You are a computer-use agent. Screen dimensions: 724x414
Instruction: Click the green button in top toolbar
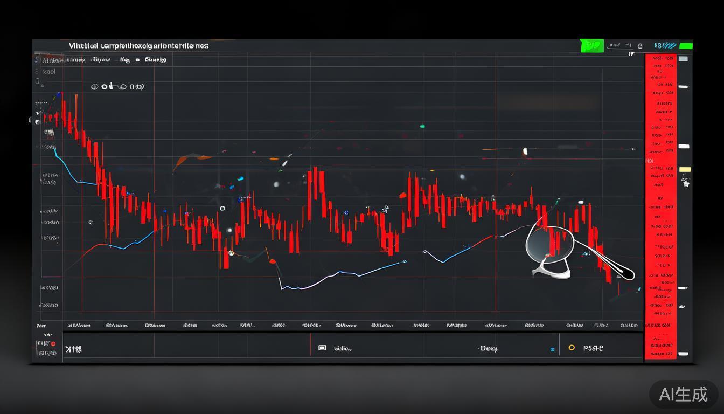coord(591,46)
